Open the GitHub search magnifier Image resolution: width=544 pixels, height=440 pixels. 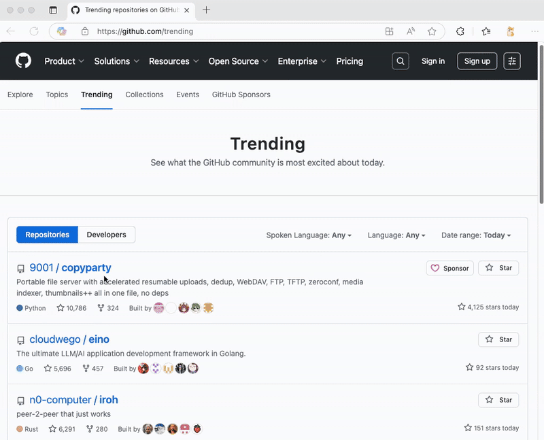[401, 61]
